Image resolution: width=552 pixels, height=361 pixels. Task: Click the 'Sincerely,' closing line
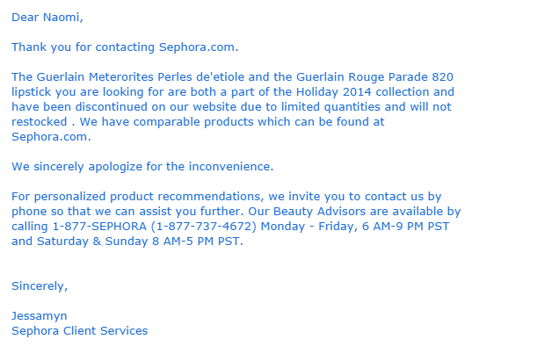pos(40,286)
